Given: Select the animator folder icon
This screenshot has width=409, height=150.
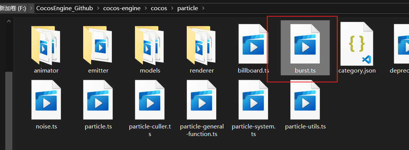Looking at the screenshot, I should click(x=46, y=45).
